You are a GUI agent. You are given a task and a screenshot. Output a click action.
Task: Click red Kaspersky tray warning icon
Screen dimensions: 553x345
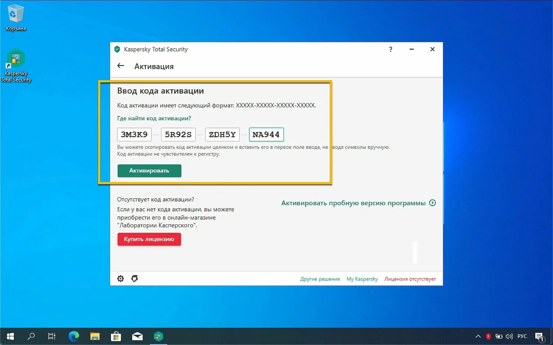(x=488, y=336)
